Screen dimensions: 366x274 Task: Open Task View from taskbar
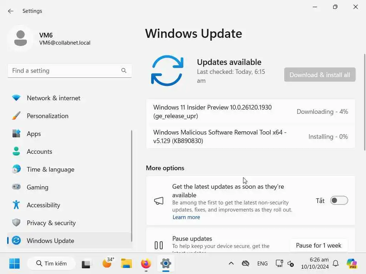86,264
